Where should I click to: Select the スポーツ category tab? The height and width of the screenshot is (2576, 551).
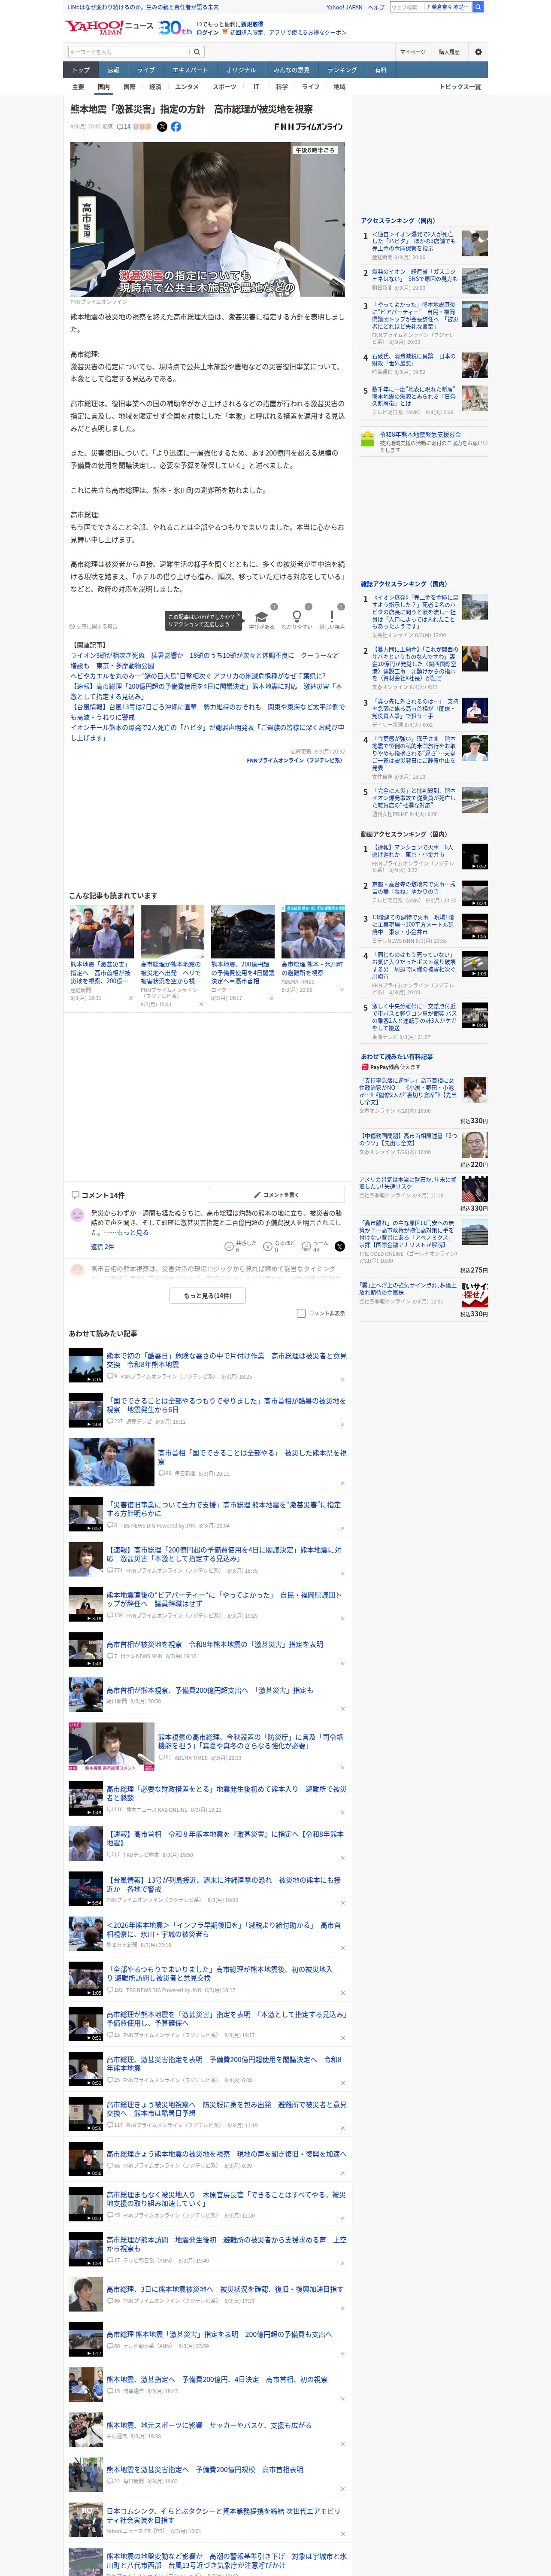pyautogui.click(x=225, y=87)
